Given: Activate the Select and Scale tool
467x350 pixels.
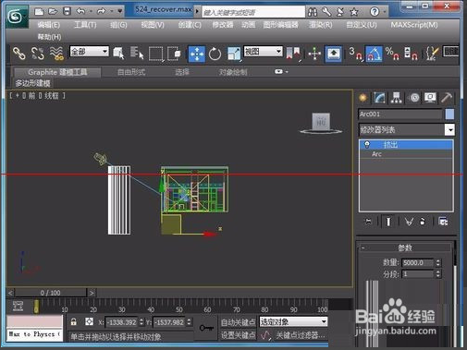Looking at the screenshot, I should tap(234, 54).
